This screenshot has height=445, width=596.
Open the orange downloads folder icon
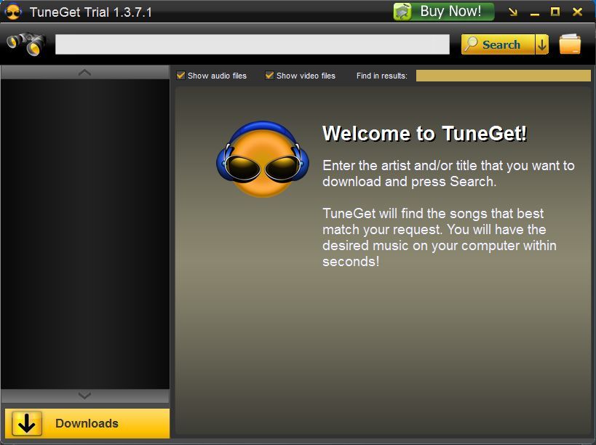pyautogui.click(x=570, y=44)
